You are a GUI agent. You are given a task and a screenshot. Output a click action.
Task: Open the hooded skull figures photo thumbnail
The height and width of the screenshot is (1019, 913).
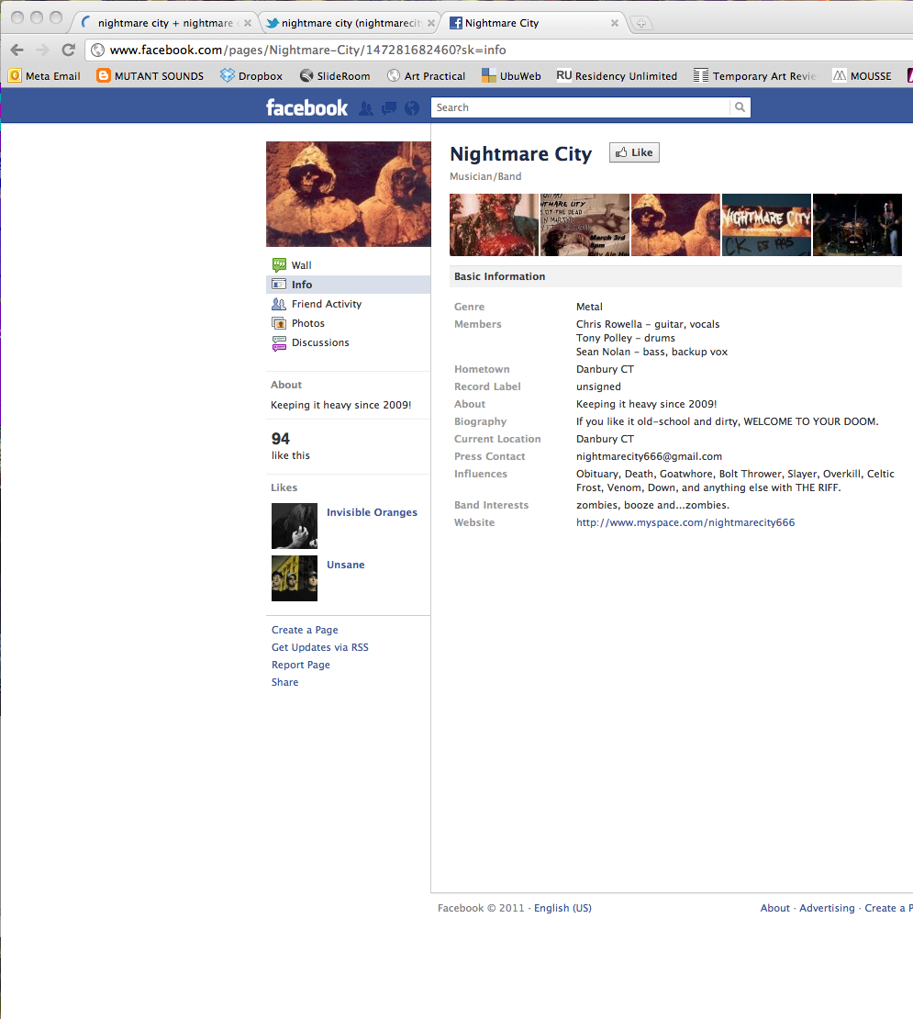click(x=675, y=225)
